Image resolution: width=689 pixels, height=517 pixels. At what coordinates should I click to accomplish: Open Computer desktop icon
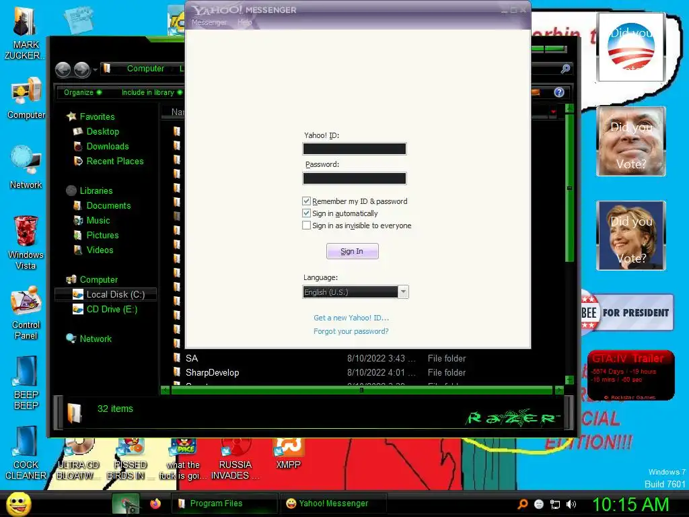coord(26,98)
